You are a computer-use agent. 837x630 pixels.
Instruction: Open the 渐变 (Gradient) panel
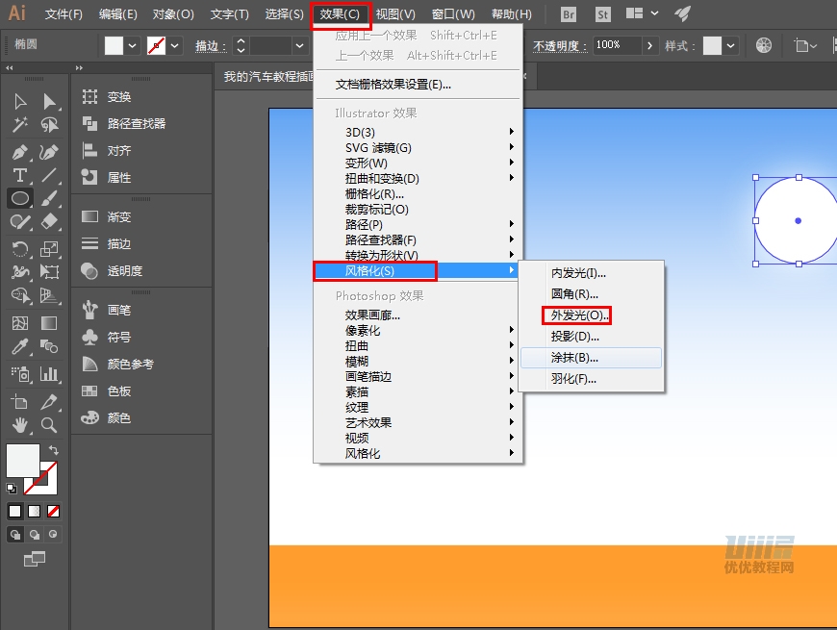coord(121,216)
